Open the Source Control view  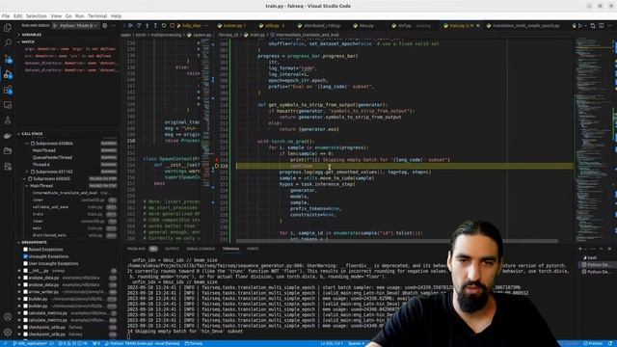(8, 59)
